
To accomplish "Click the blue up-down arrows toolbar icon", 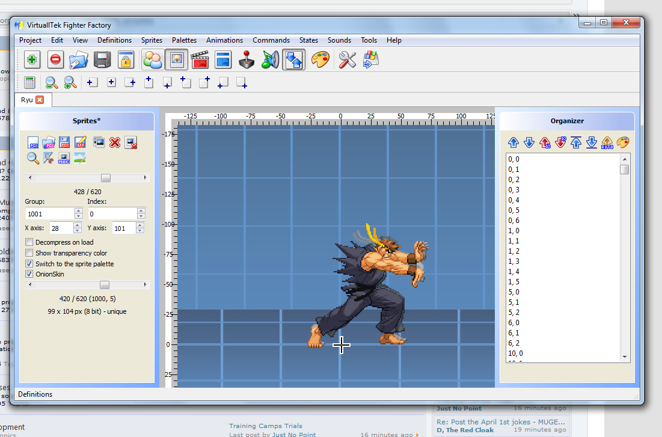I will (294, 60).
